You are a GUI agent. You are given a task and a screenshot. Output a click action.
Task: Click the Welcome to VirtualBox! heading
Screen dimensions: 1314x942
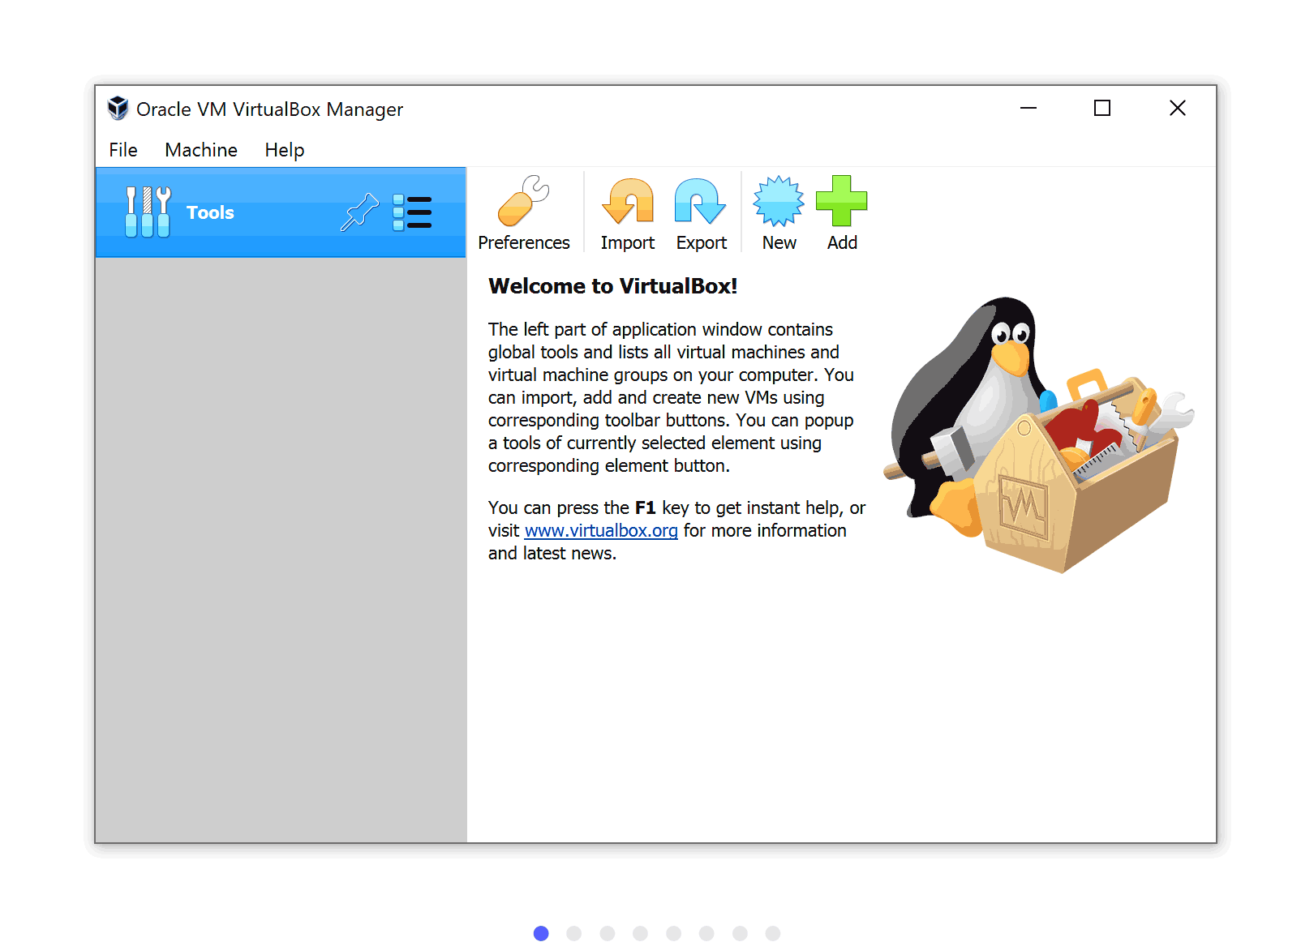pyautogui.click(x=613, y=286)
